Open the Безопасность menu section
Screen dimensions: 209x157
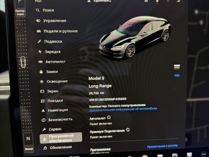click(x=57, y=120)
